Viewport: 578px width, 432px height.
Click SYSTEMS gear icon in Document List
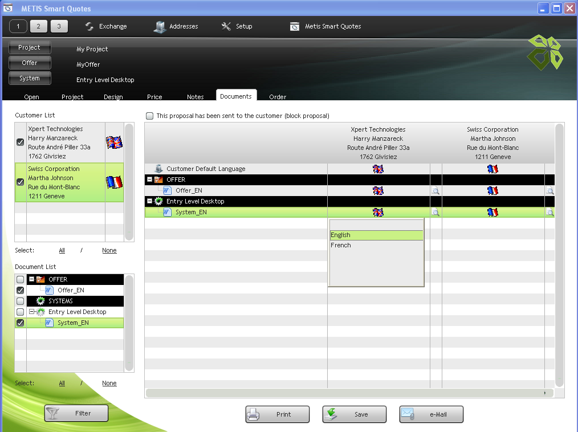point(40,301)
